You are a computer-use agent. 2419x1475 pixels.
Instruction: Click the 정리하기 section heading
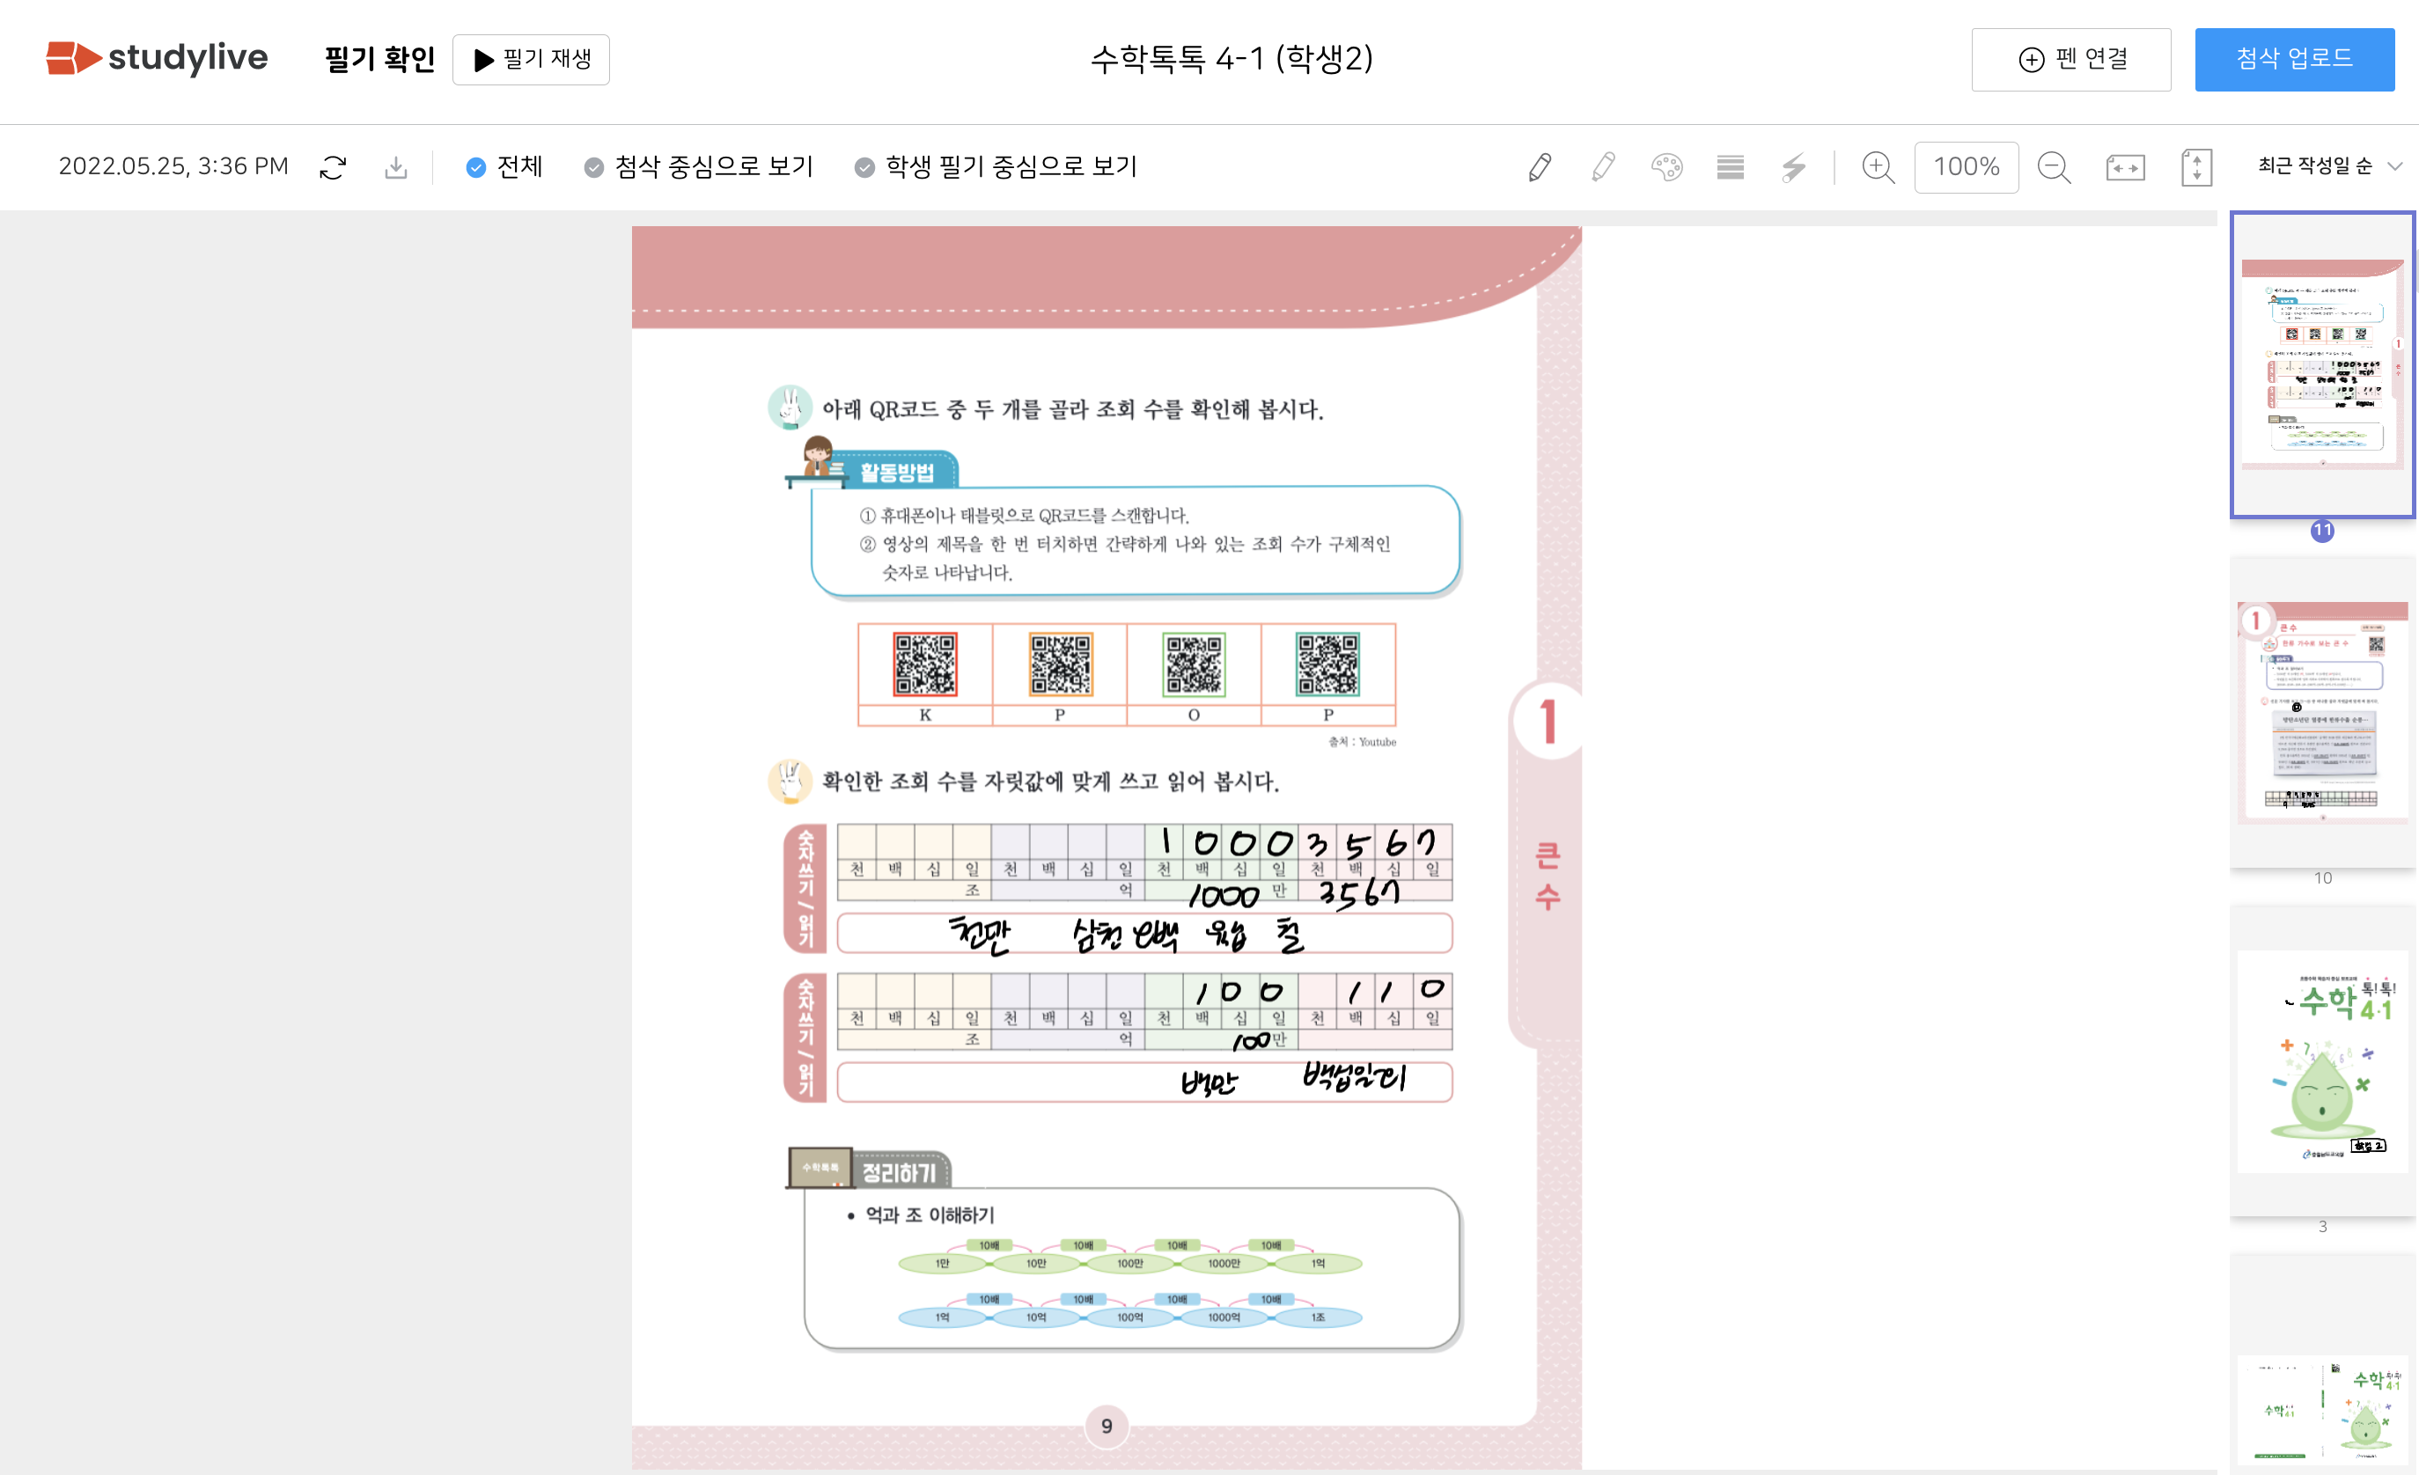click(898, 1173)
